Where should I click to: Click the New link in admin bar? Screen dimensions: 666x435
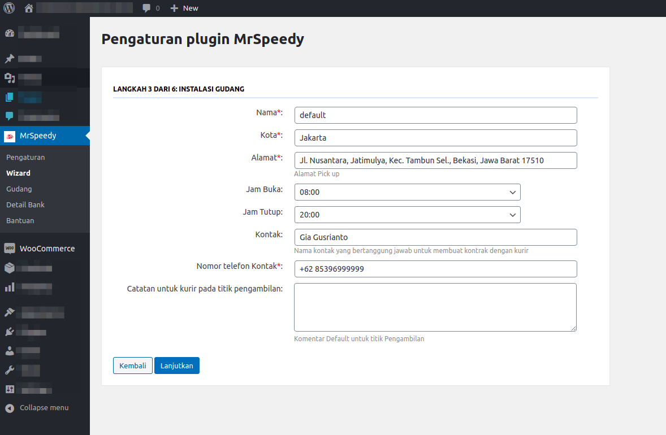(x=191, y=8)
